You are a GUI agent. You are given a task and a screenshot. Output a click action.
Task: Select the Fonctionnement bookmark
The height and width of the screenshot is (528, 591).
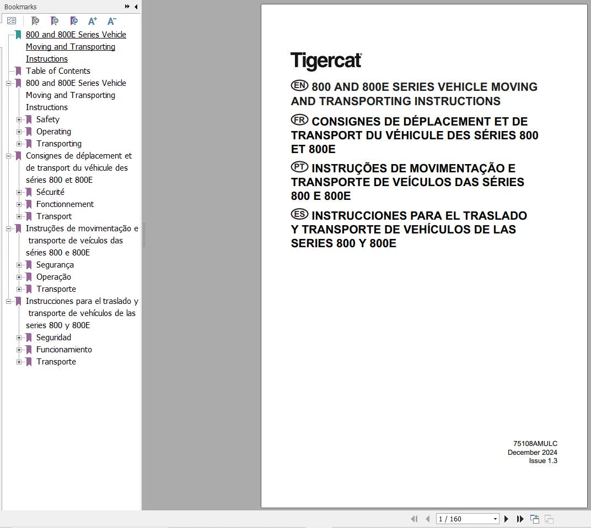(x=65, y=204)
